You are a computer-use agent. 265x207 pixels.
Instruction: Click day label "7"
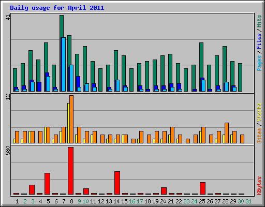point(64,201)
